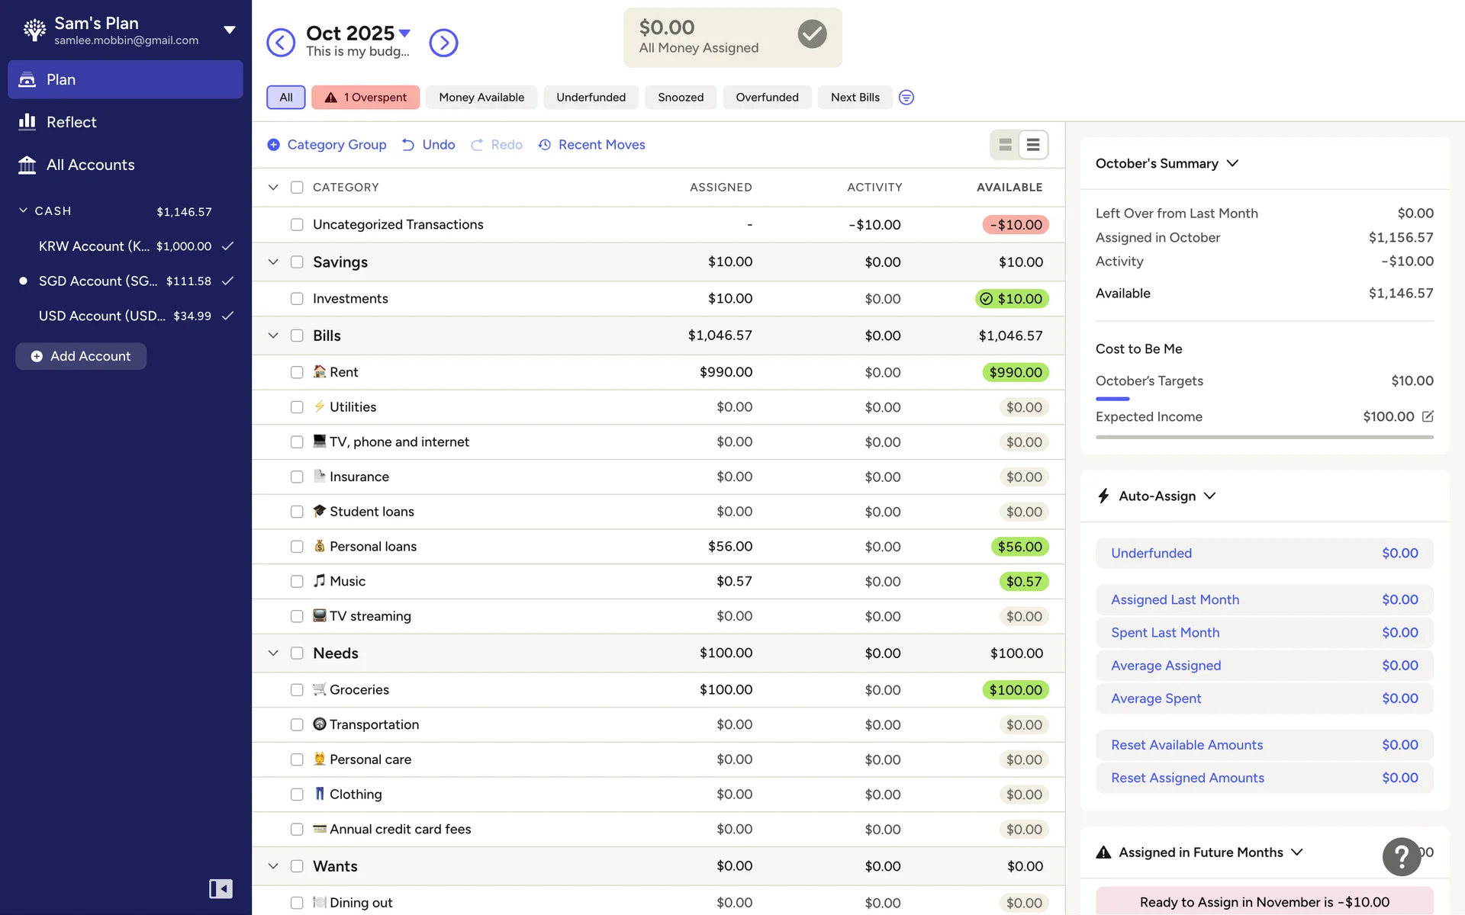Filter by 1 Overspent tab

click(365, 98)
